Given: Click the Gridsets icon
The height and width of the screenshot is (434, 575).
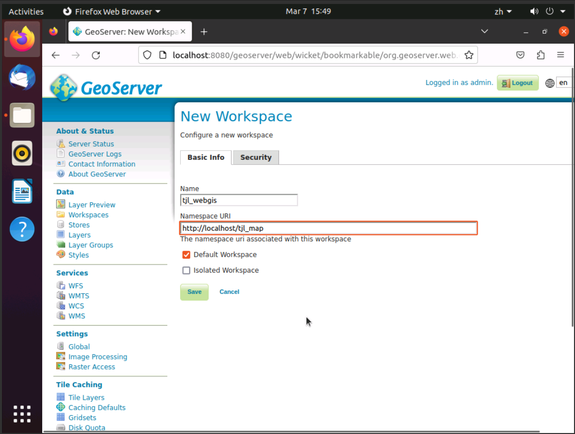Looking at the screenshot, I should coord(61,417).
